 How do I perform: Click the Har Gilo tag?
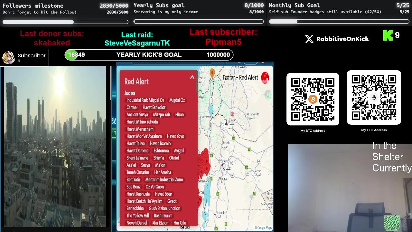[x=180, y=223]
